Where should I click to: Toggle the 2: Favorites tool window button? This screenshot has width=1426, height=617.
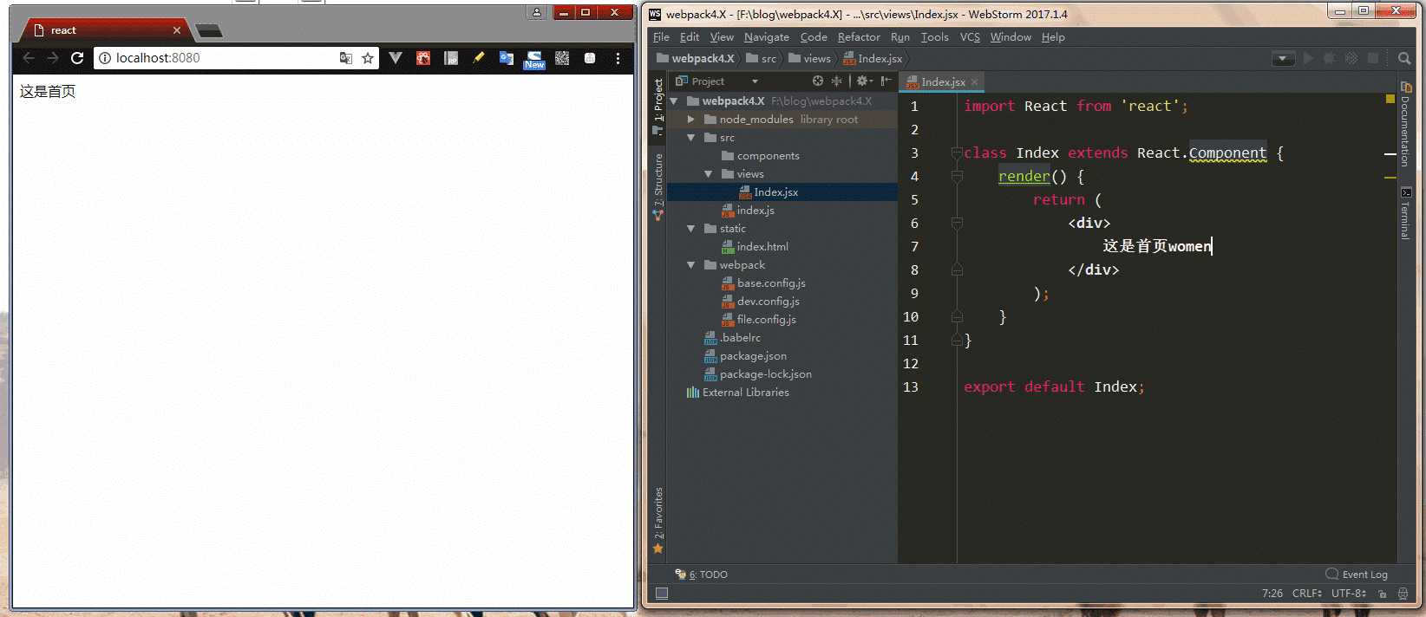coord(657,519)
